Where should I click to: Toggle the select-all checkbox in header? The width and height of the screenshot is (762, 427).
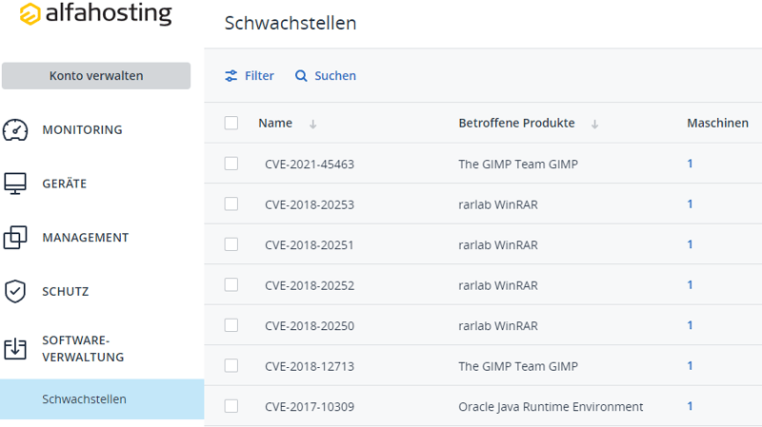(x=231, y=124)
